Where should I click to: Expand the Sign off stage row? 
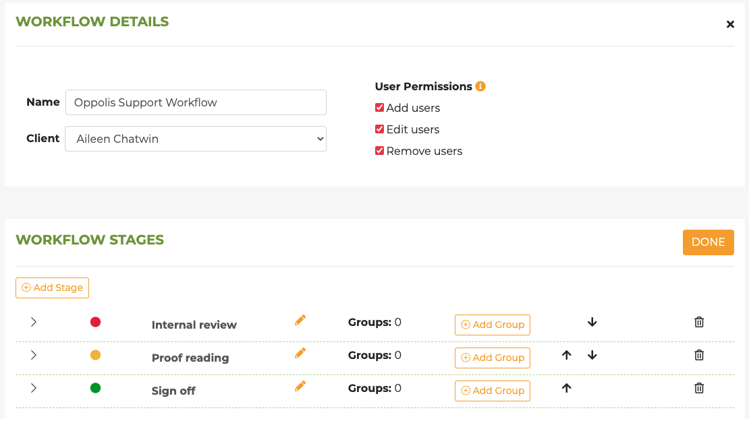34,388
